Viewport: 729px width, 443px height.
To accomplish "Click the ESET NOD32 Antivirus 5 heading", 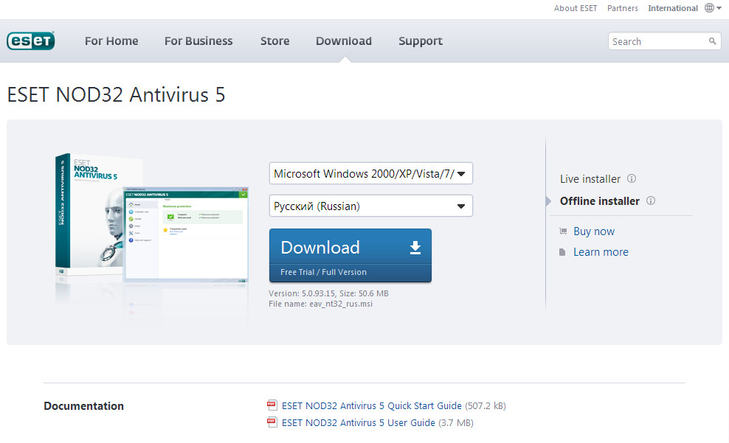I will tap(117, 95).
